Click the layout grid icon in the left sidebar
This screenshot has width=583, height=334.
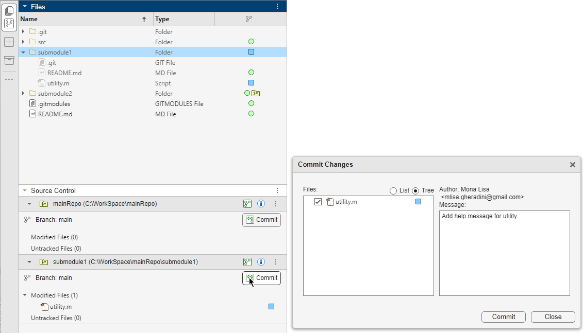(9, 42)
